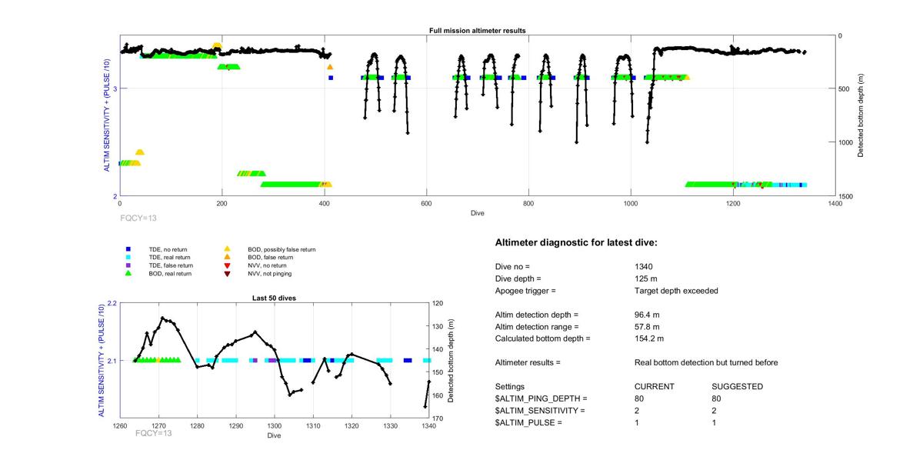
Task: Select the Last 50 dives plot title
Action: (x=275, y=298)
